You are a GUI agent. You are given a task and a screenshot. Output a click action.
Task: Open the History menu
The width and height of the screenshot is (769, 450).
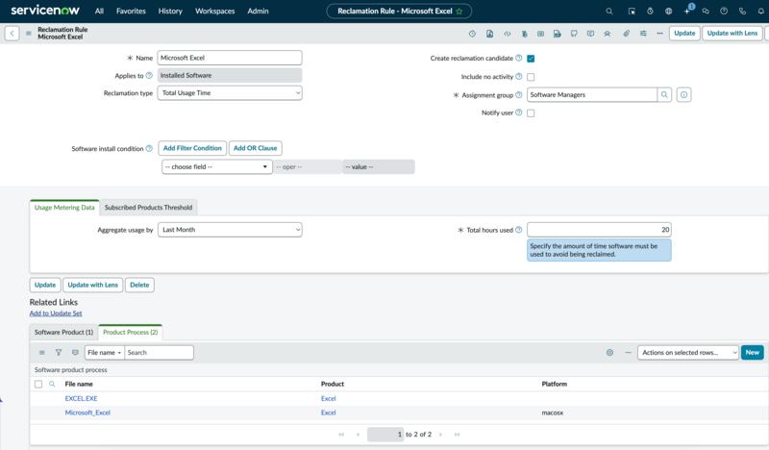pos(170,11)
